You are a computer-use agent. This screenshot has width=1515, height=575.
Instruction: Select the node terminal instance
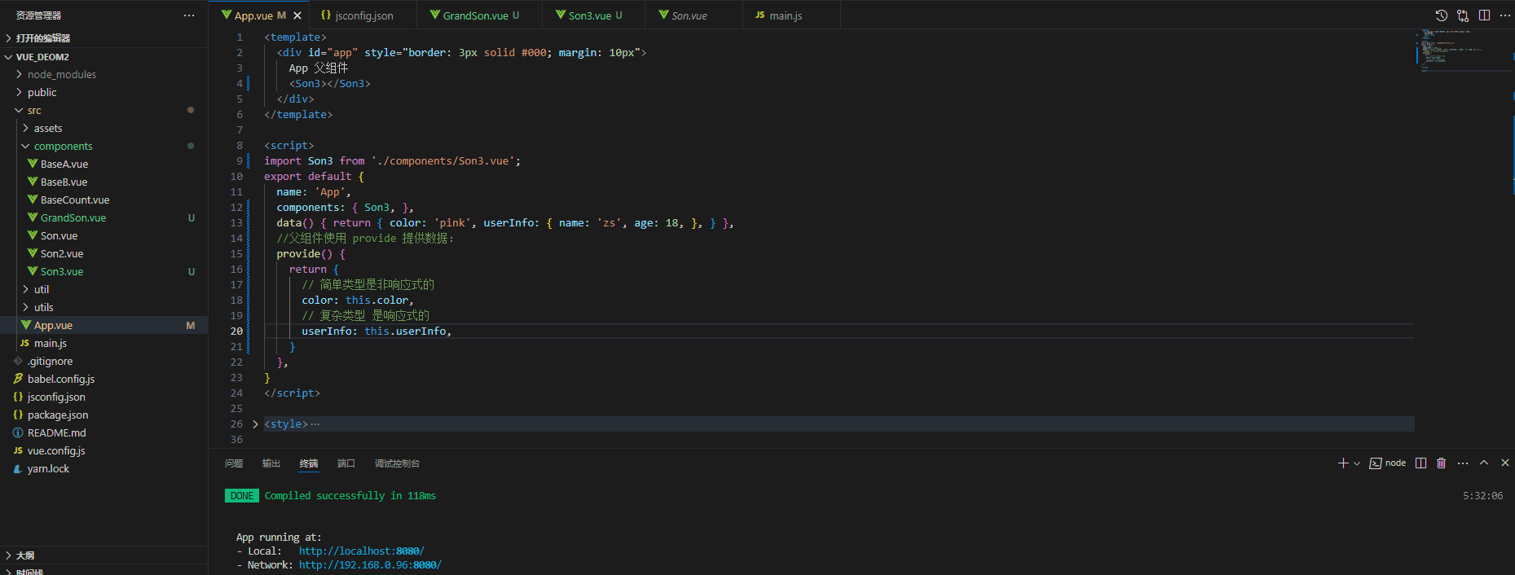(1388, 463)
